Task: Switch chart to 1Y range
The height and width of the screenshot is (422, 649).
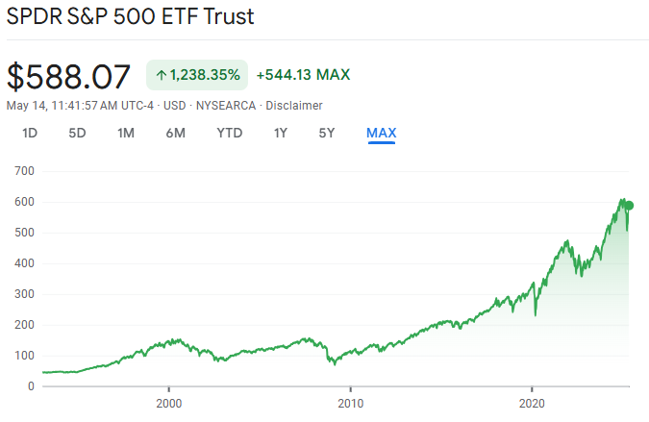Action: click(280, 134)
